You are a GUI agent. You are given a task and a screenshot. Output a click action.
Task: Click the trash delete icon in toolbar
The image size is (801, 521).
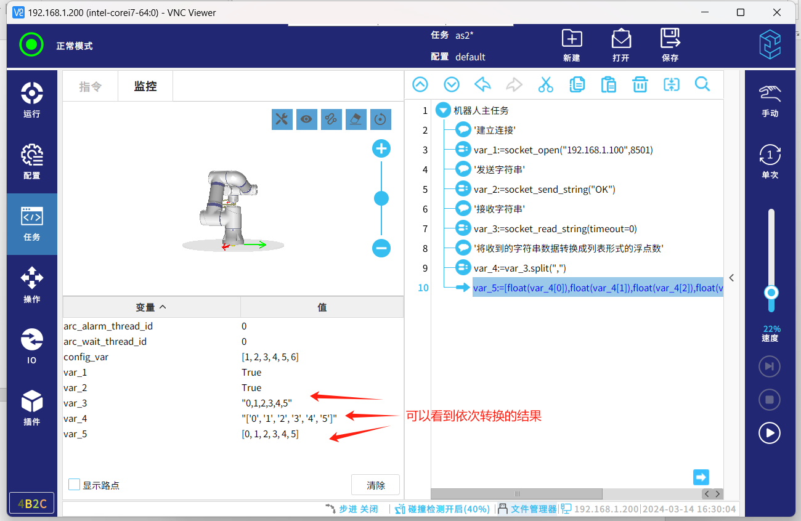(x=640, y=85)
